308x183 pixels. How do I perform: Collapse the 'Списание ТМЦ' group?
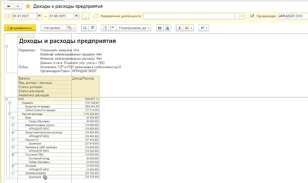(13, 155)
